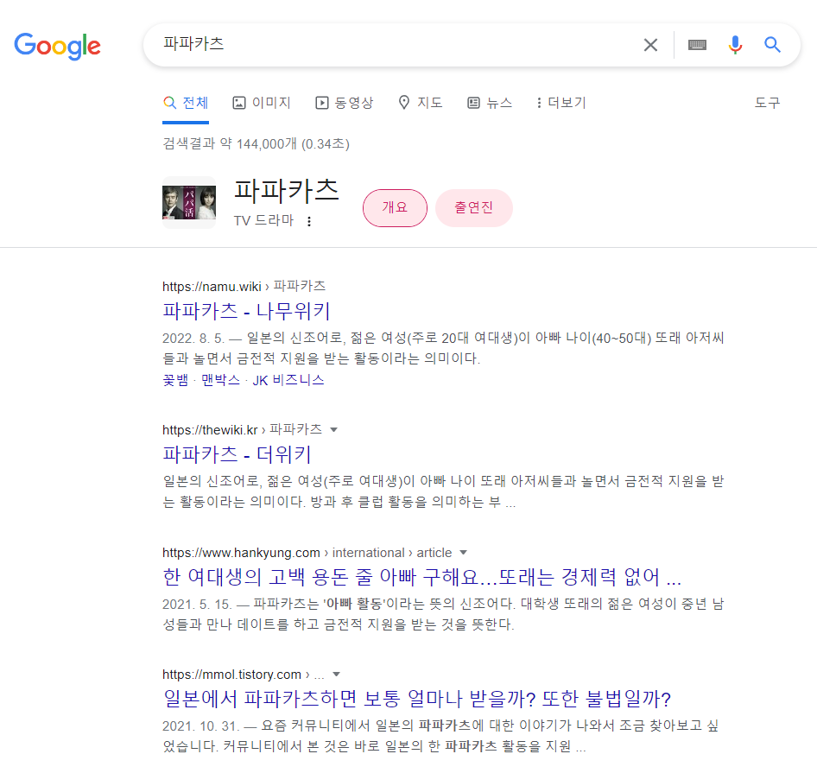Open the 한 여대생의 고백 article result
Screen dimensions: 817x773
422,577
